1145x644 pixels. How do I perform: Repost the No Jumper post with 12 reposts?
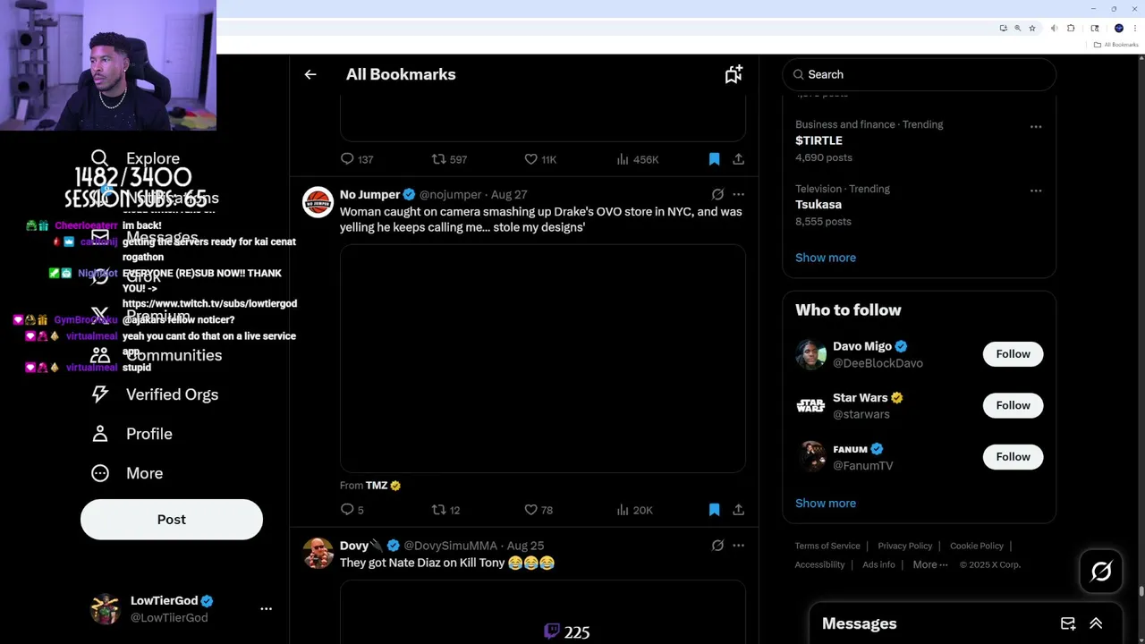[445, 510]
